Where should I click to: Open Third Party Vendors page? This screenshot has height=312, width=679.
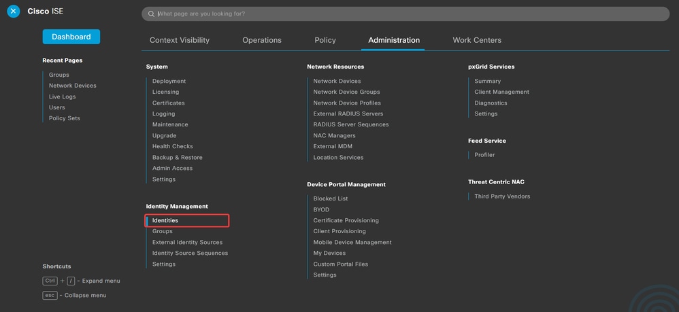(x=502, y=196)
